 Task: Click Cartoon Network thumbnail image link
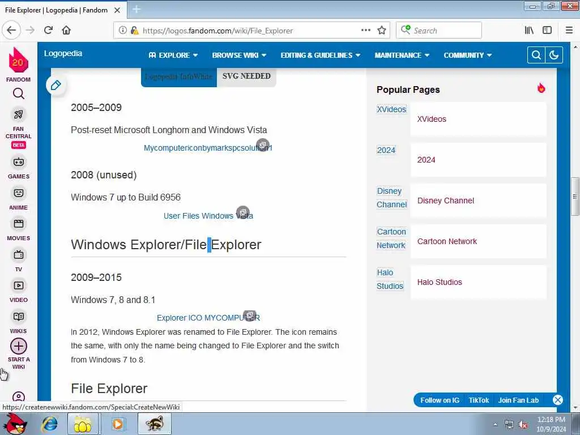click(x=391, y=238)
